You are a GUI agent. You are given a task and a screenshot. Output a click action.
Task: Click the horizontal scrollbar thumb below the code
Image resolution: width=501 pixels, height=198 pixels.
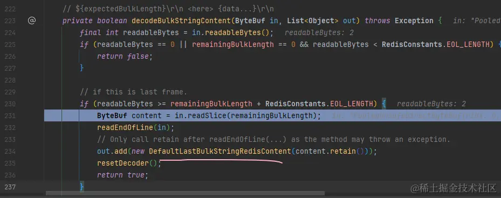coord(186,193)
